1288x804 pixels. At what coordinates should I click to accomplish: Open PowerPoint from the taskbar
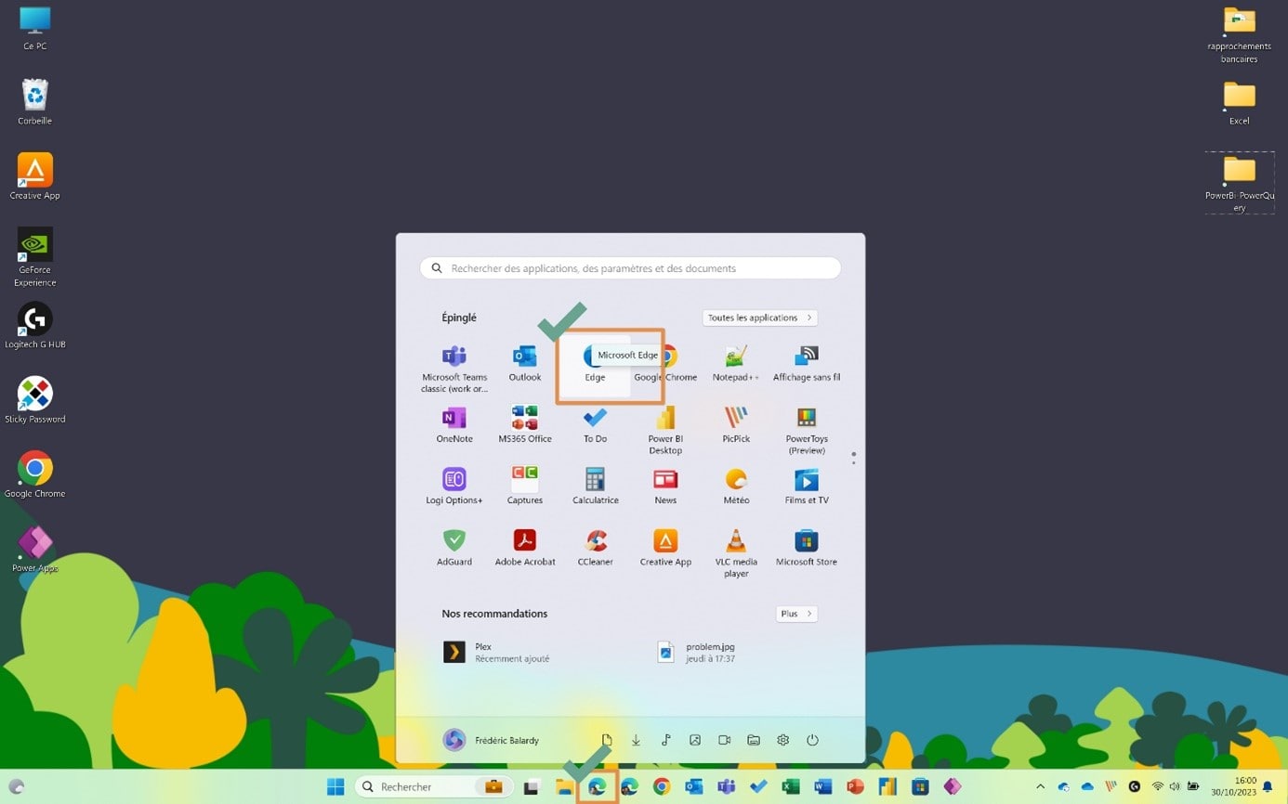(x=855, y=786)
